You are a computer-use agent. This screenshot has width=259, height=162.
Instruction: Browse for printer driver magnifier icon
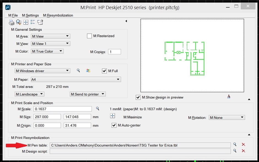coord(78,71)
